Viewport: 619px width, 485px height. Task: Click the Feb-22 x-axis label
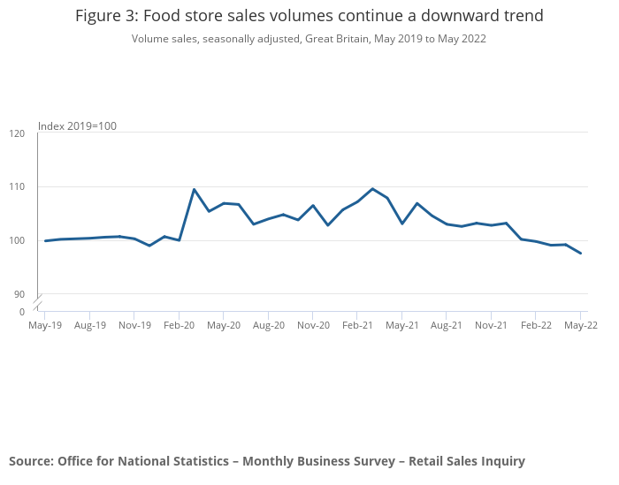click(x=536, y=326)
